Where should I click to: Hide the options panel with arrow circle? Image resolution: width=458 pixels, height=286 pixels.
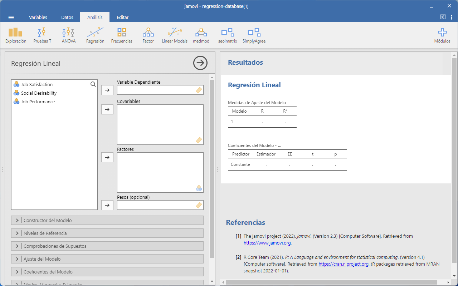point(200,63)
